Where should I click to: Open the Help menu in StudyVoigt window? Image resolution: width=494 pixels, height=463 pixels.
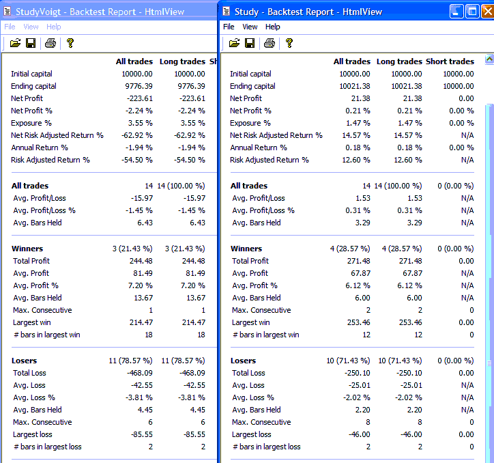53,27
